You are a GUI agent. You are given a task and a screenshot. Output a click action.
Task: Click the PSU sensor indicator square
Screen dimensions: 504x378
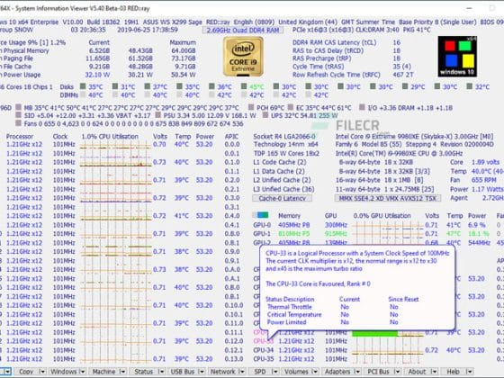coord(157,115)
